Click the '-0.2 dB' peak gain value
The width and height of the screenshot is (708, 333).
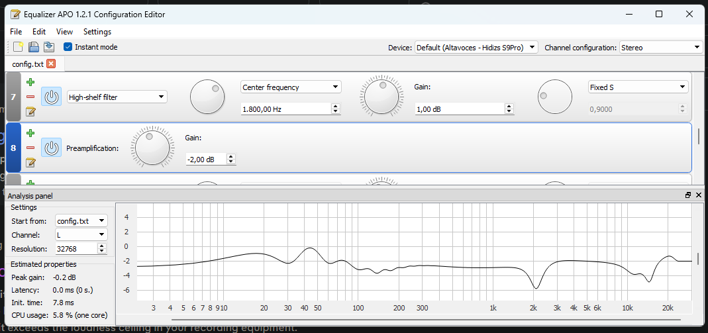64,277
